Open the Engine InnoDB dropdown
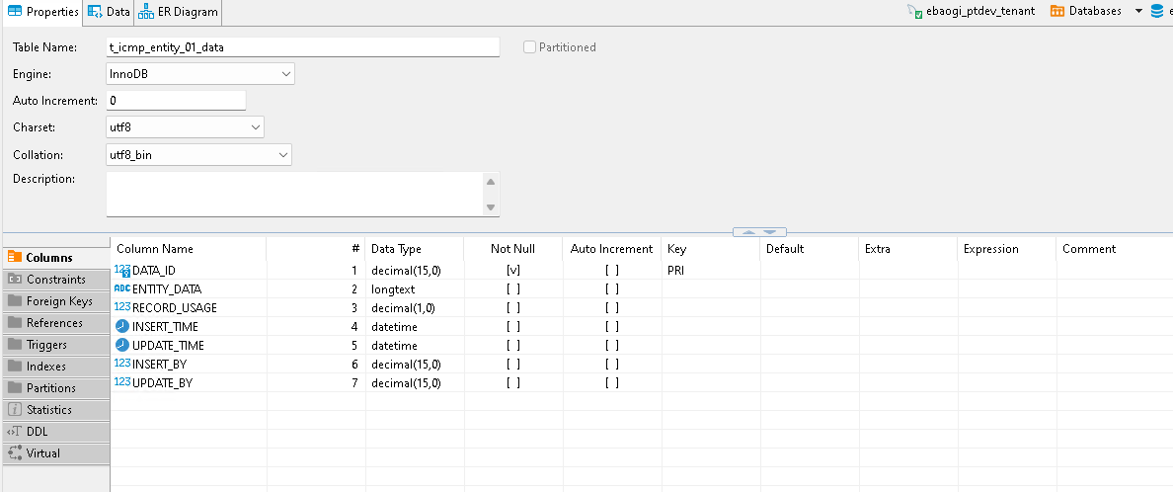This screenshot has height=492, width=1173. click(x=200, y=74)
